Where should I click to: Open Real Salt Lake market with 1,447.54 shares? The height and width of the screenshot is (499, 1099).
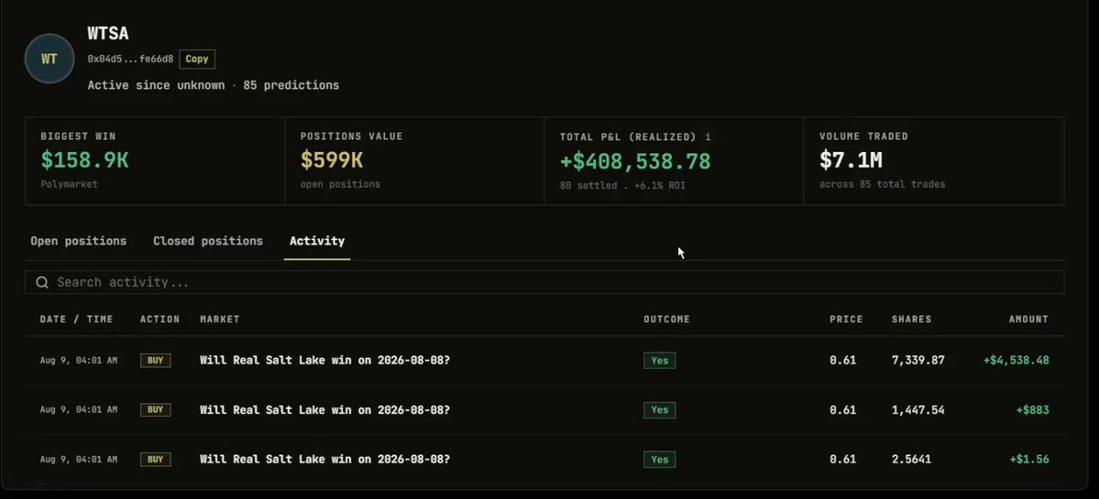[x=324, y=410]
